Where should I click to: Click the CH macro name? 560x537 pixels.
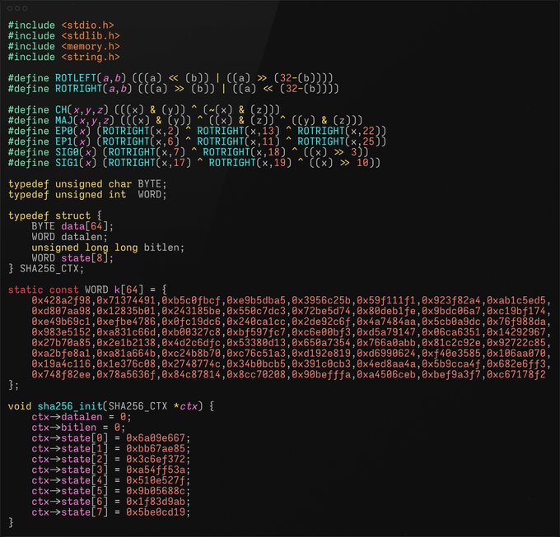[61, 110]
